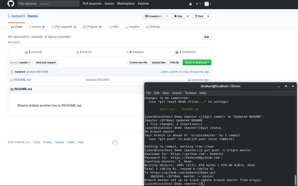Click the GitHub logo in the footer
Screen dimensions: 298x186
click(x=115, y=142)
